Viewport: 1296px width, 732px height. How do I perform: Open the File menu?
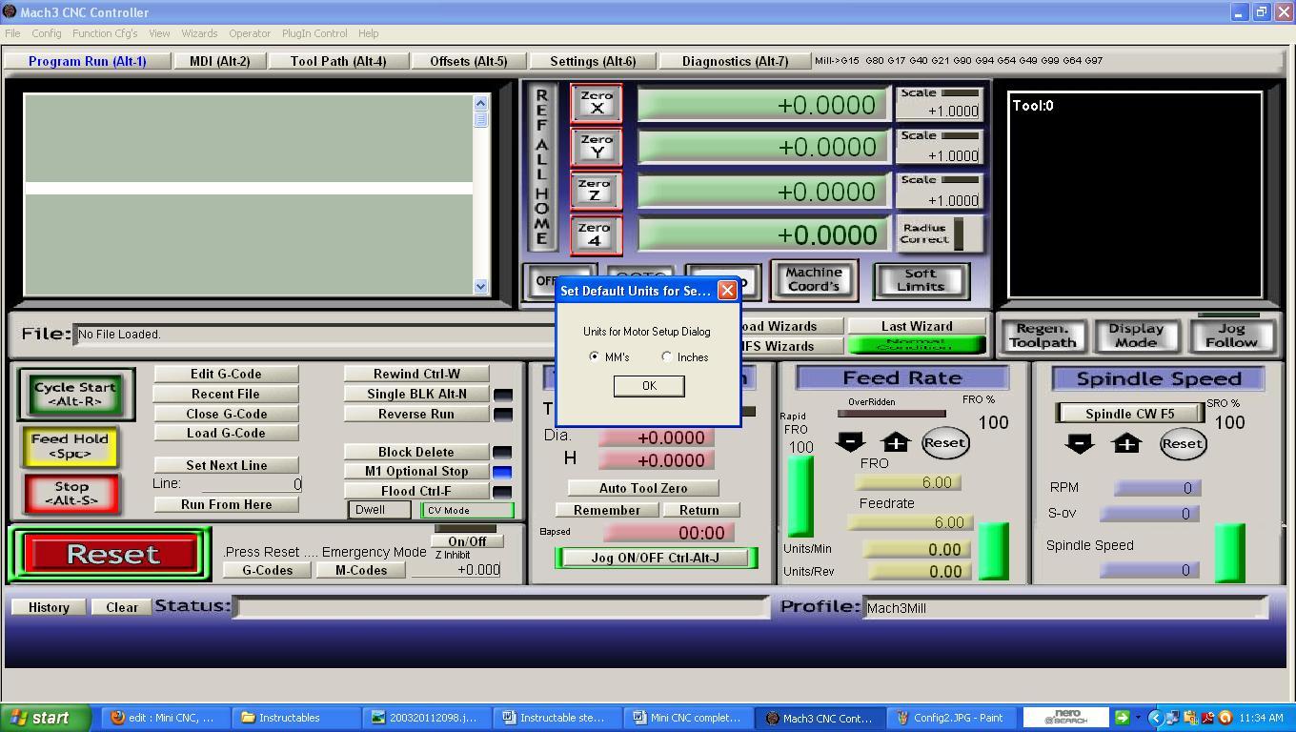point(12,33)
